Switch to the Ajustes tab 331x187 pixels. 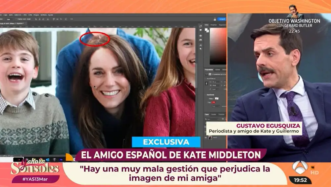point(217,70)
